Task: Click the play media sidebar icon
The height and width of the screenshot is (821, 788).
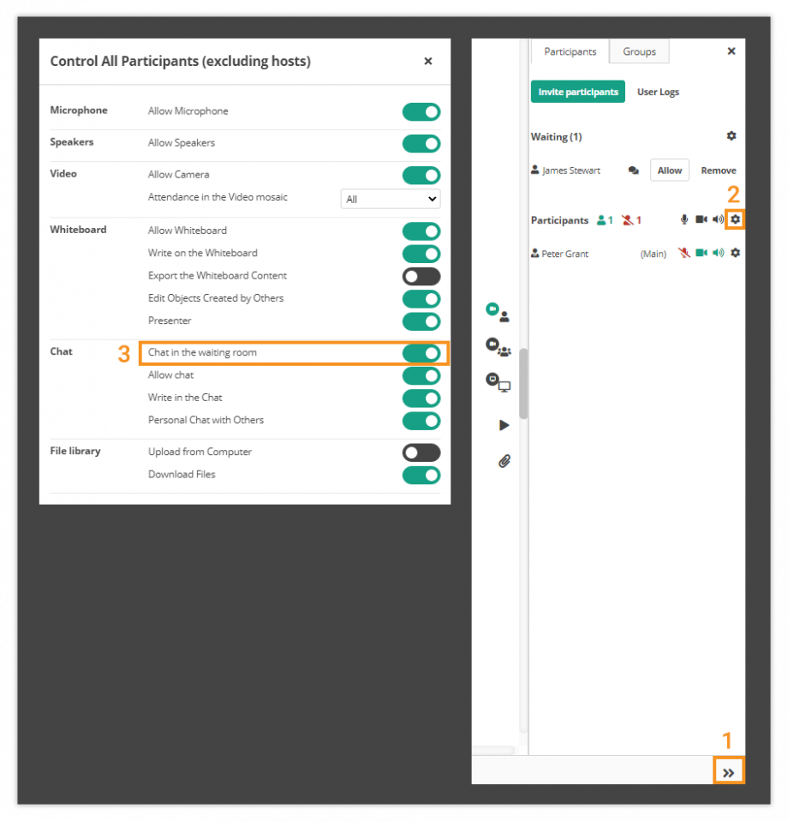Action: pos(504,425)
